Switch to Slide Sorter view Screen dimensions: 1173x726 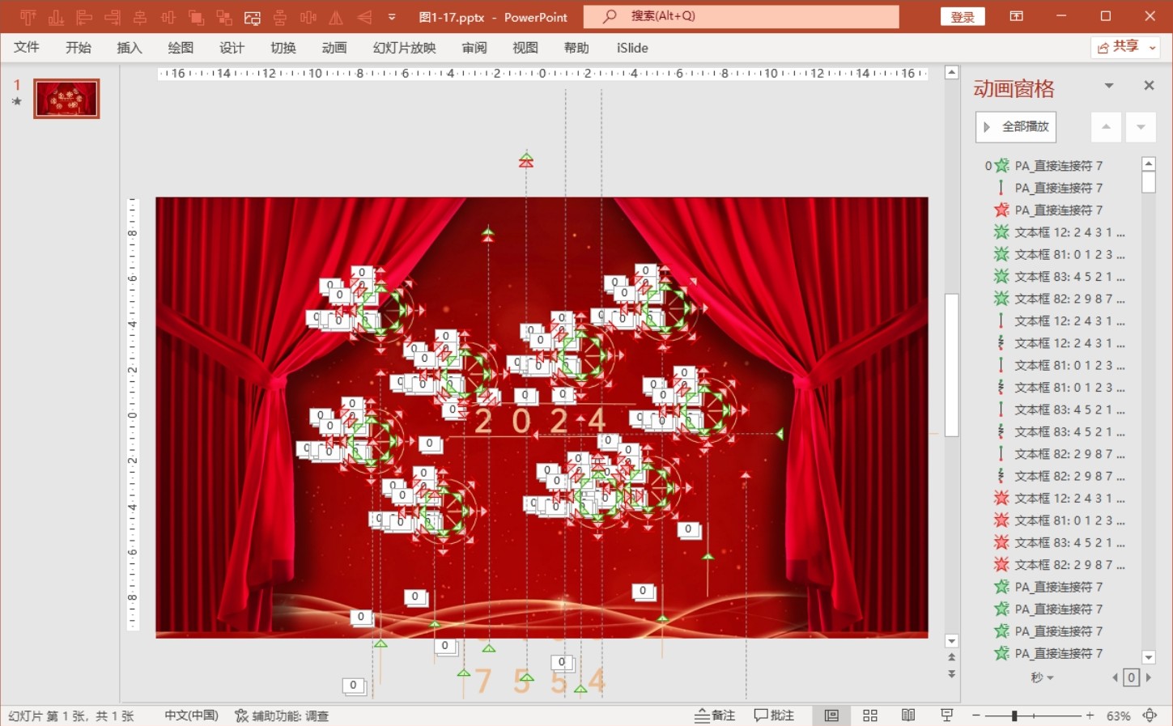coord(870,715)
